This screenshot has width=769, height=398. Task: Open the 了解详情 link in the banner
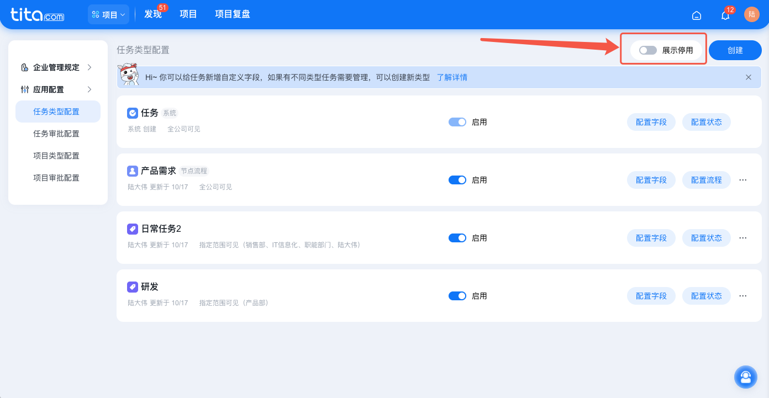pos(454,77)
